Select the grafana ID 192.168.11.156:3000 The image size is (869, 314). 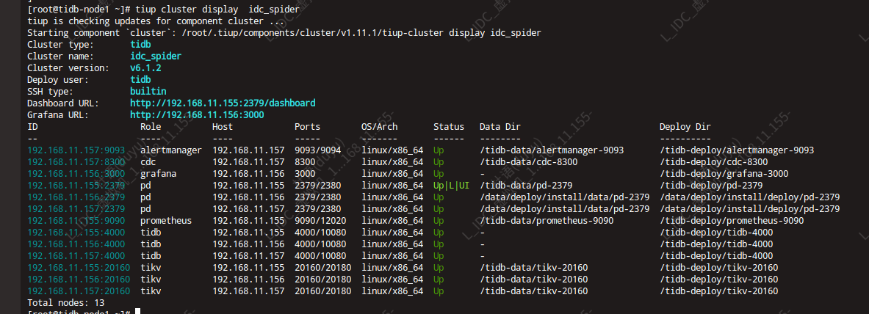pos(76,173)
